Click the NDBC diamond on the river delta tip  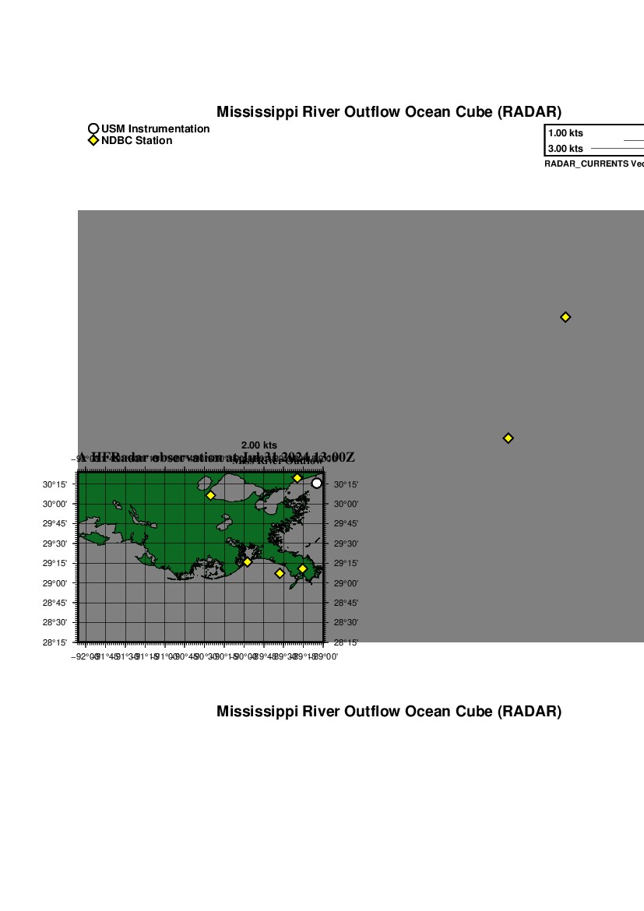coord(302,568)
